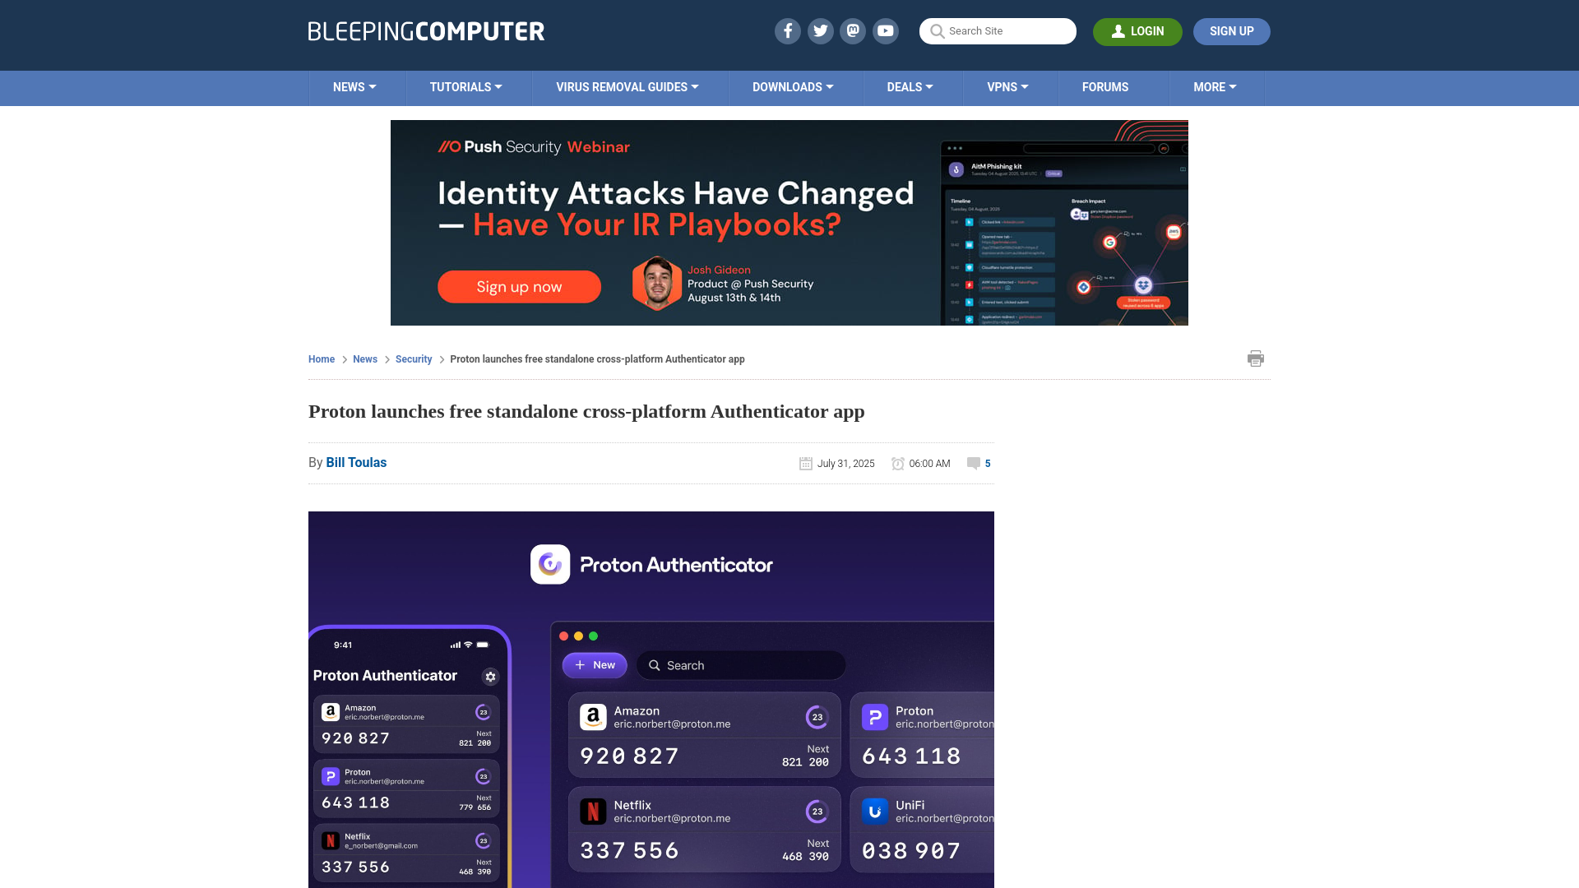
Task: Go to Security breadcrumb link
Action: coord(414,359)
